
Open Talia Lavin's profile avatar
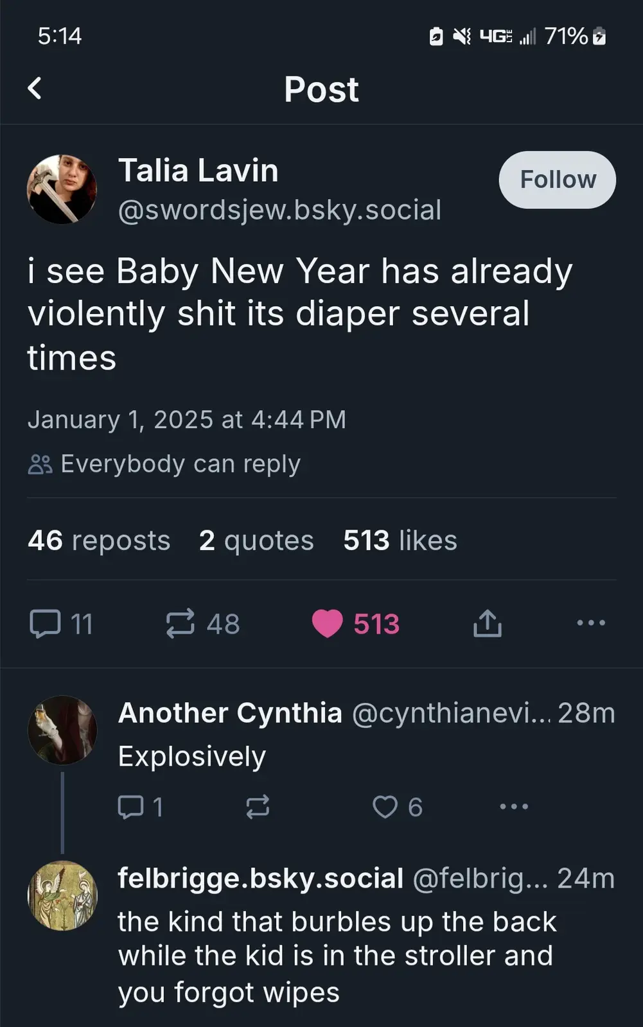[62, 189]
